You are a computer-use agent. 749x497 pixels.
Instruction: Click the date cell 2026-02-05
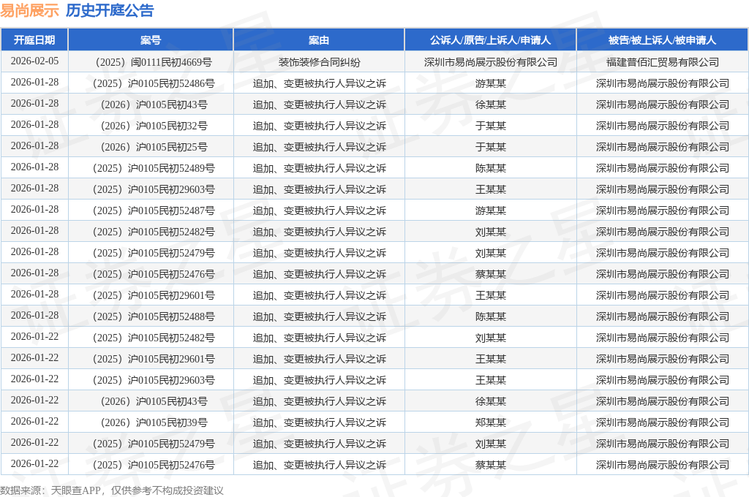34,61
